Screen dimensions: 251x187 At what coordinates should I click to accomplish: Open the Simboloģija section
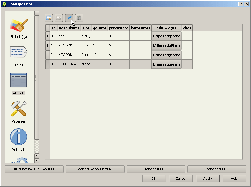[x=19, y=29]
